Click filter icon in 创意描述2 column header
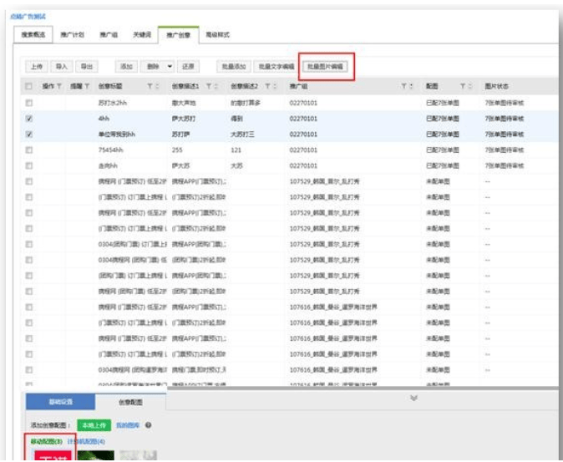The width and height of the screenshot is (563, 462). (x=266, y=86)
